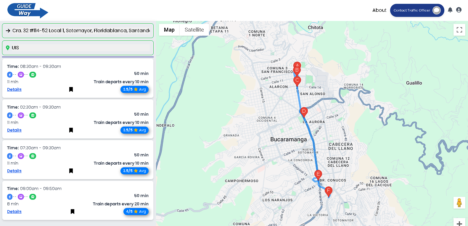Open Details for 08:30am - 09:30am route
This screenshot has width=468, height=226.
[x=14, y=89]
